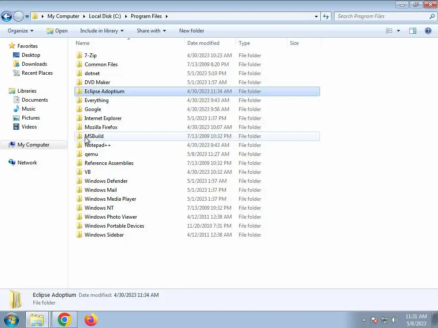The image size is (438, 328).
Task: Open the Organize menu
Action: click(21, 31)
